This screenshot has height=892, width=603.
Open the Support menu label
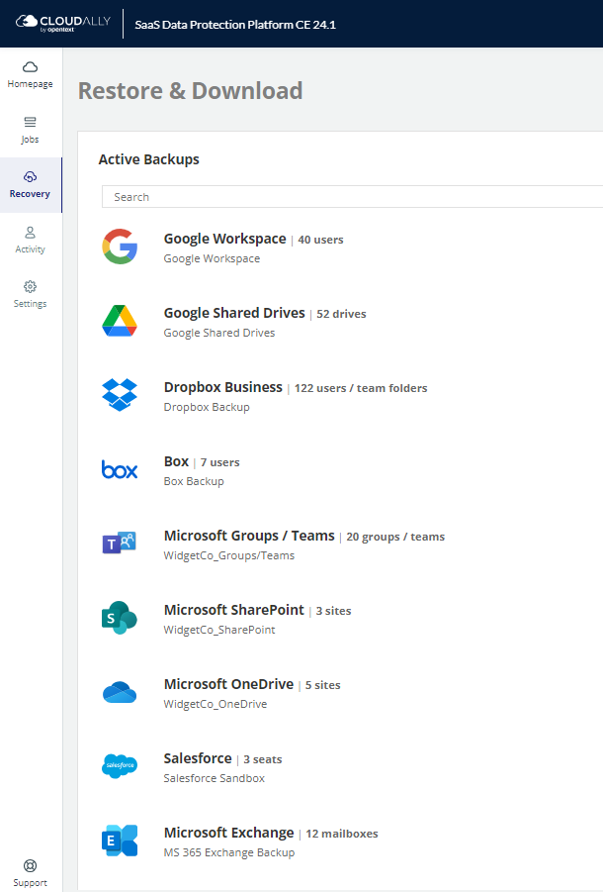point(30,882)
